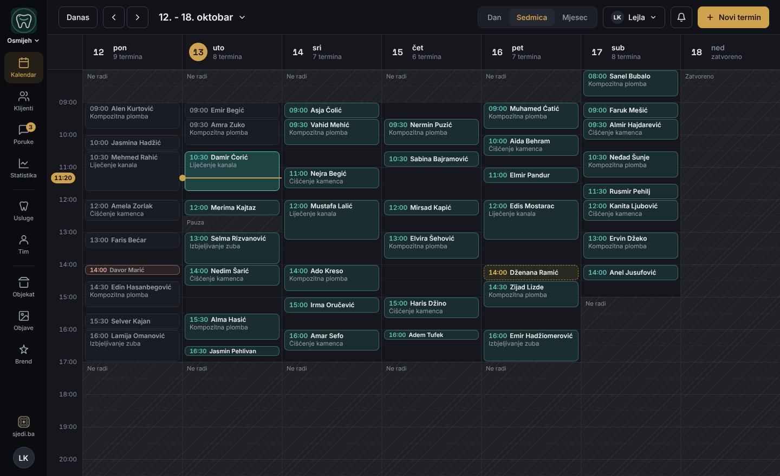Open Poruke messages with 3 unread
The image size is (780, 476).
23,135
